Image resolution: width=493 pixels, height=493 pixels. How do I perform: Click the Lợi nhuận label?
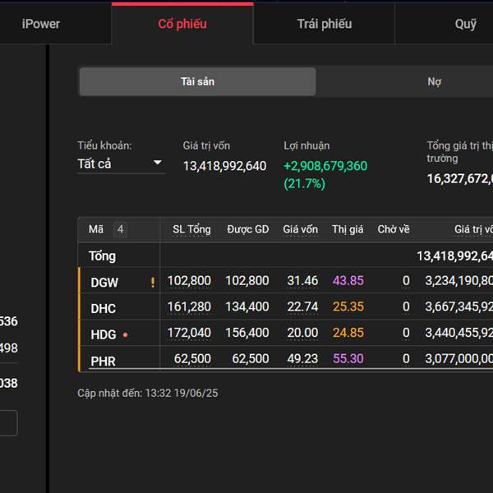(306, 145)
